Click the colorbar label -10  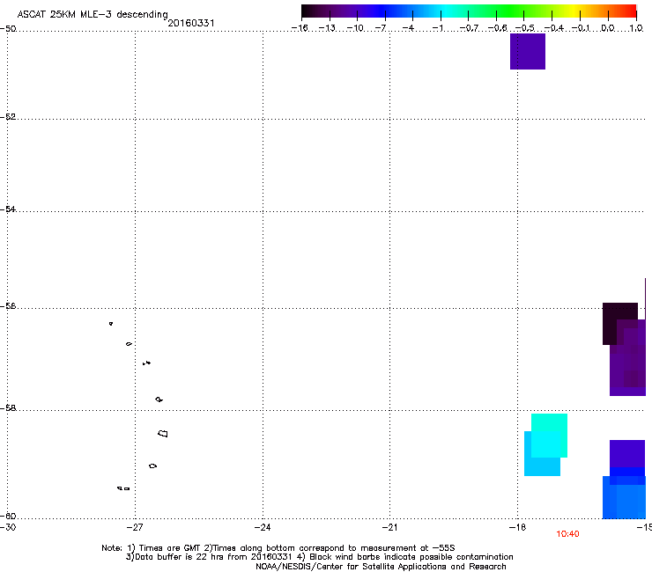tap(355, 28)
